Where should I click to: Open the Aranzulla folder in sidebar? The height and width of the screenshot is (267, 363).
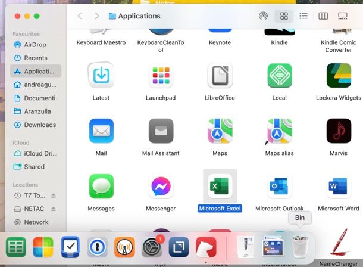click(36, 111)
